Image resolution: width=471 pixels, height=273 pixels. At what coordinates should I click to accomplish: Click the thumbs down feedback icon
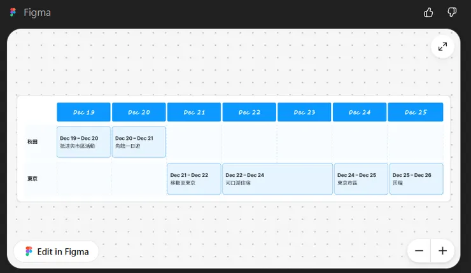click(452, 13)
